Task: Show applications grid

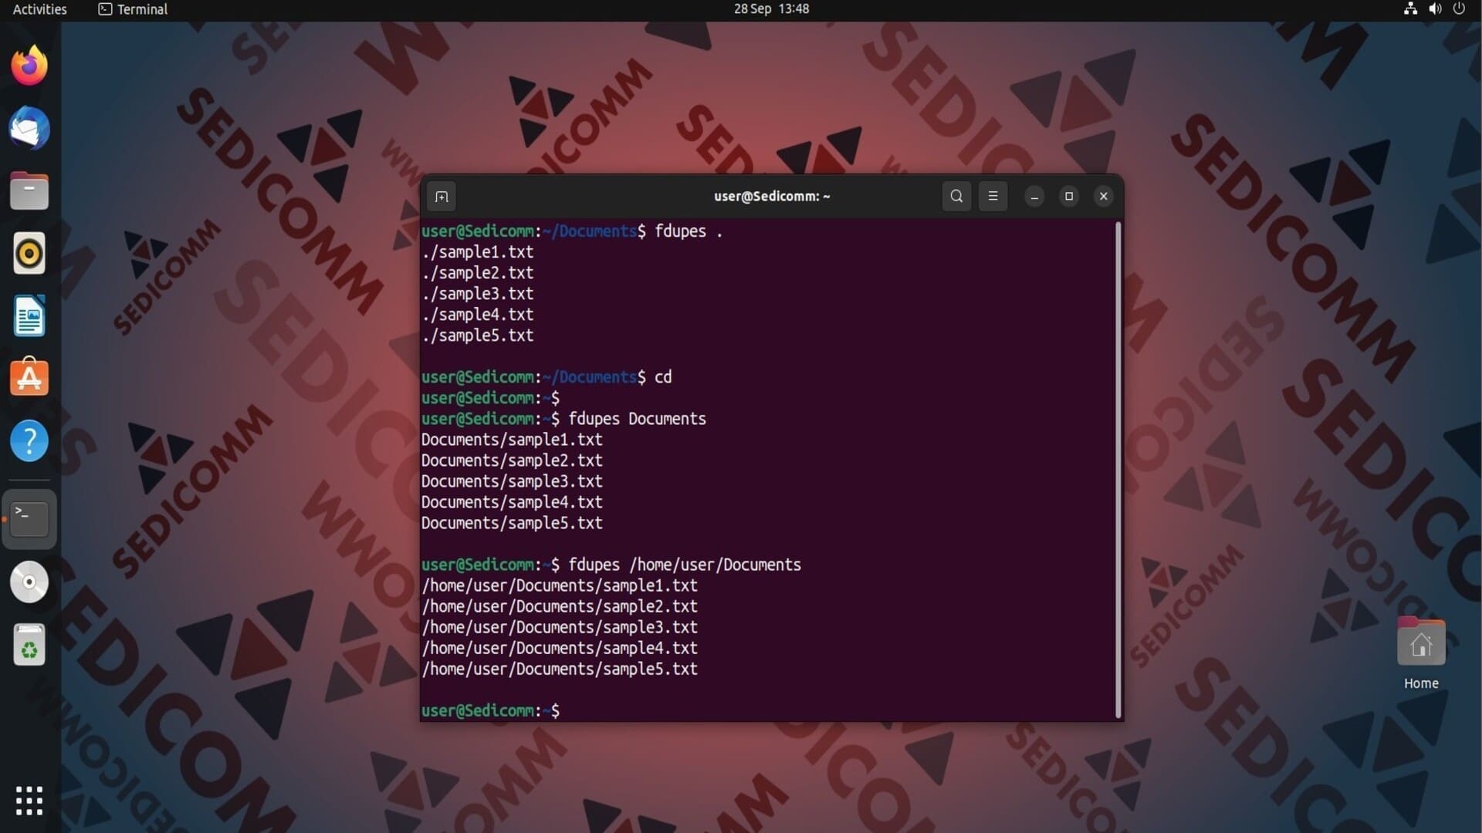Action: [29, 801]
